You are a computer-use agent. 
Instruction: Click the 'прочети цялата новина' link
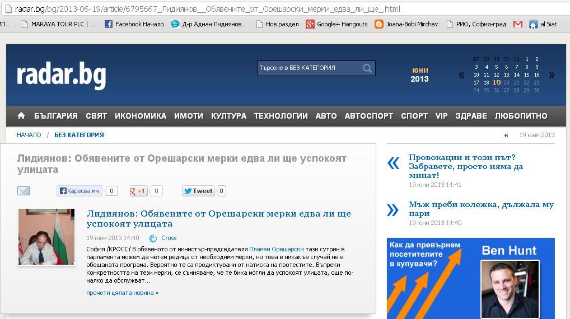[x=122, y=293]
